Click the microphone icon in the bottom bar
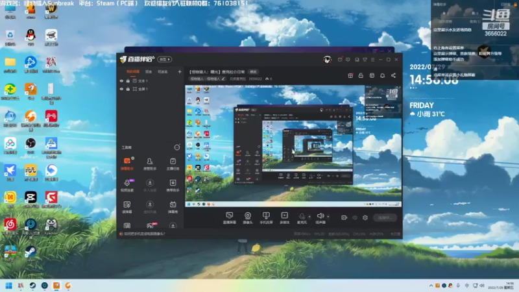Screen dimensions: 519x292 pos(302,217)
